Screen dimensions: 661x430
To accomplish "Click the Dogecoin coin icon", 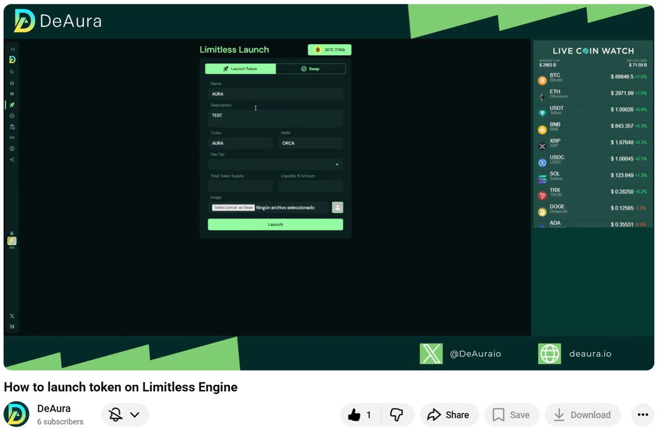I will pyautogui.click(x=542, y=212).
